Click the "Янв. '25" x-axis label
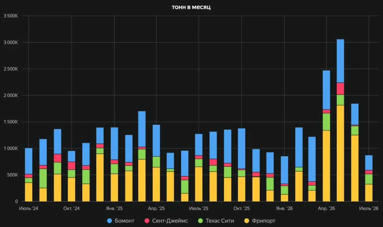Screen dimensions: 383x227 click(x=114, y=208)
